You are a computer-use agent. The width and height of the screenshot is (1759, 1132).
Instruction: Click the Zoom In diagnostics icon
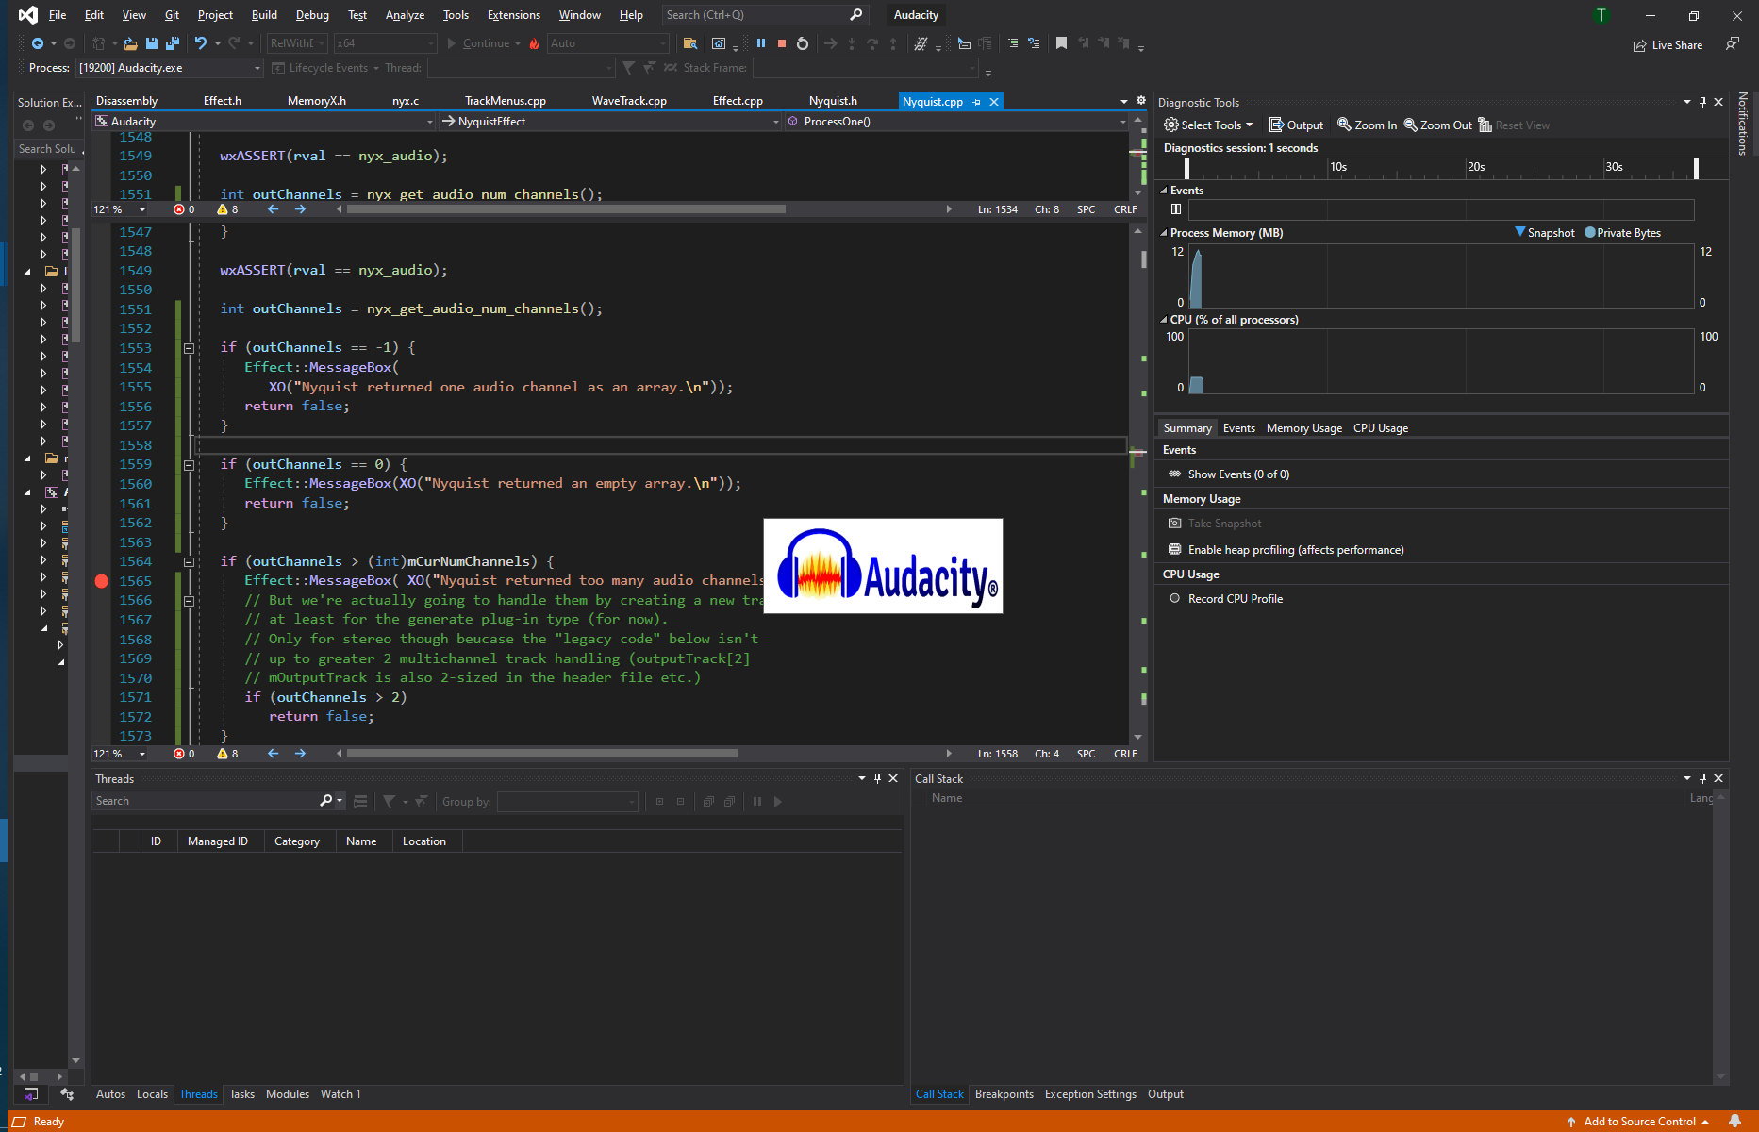point(1365,124)
